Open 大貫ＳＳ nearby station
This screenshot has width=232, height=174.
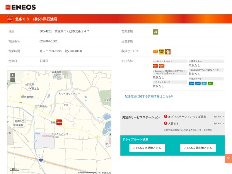pyautogui.click(x=173, y=124)
